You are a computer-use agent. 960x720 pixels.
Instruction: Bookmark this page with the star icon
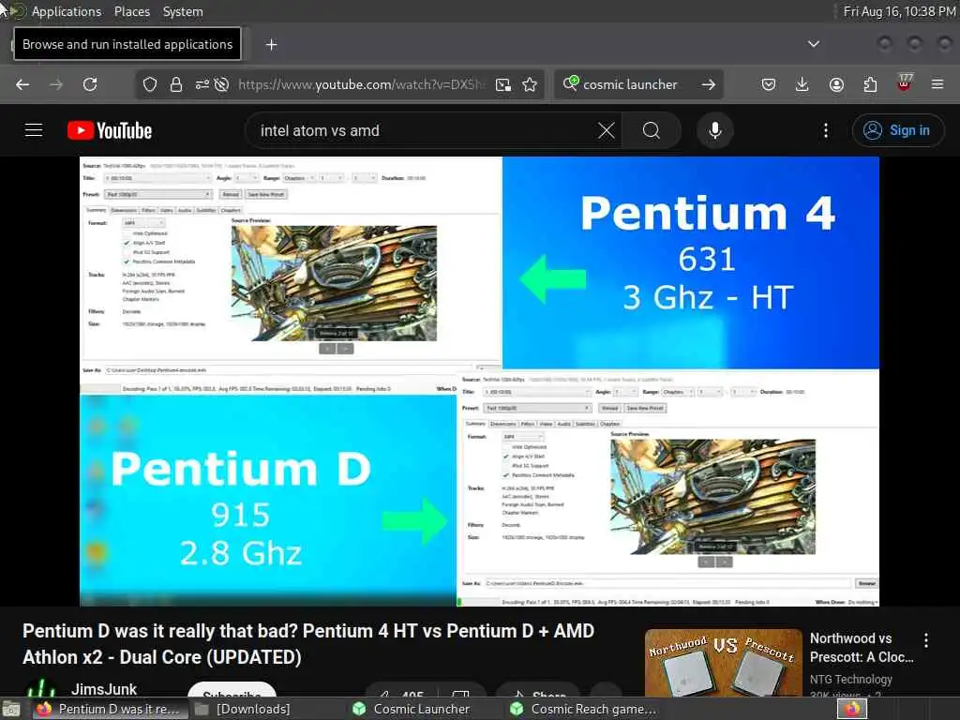[x=530, y=84]
